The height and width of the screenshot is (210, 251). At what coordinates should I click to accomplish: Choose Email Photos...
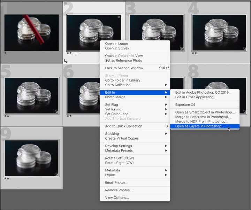pos(135,182)
